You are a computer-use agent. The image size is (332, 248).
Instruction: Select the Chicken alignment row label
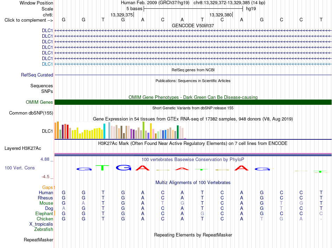(45, 219)
